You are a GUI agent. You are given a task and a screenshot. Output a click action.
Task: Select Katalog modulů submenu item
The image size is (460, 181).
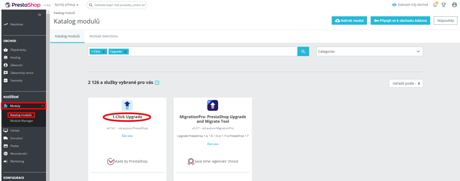click(21, 115)
